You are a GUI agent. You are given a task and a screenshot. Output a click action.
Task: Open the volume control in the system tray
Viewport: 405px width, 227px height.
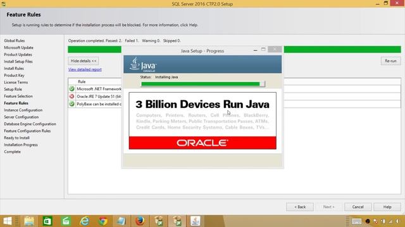(x=397, y=221)
